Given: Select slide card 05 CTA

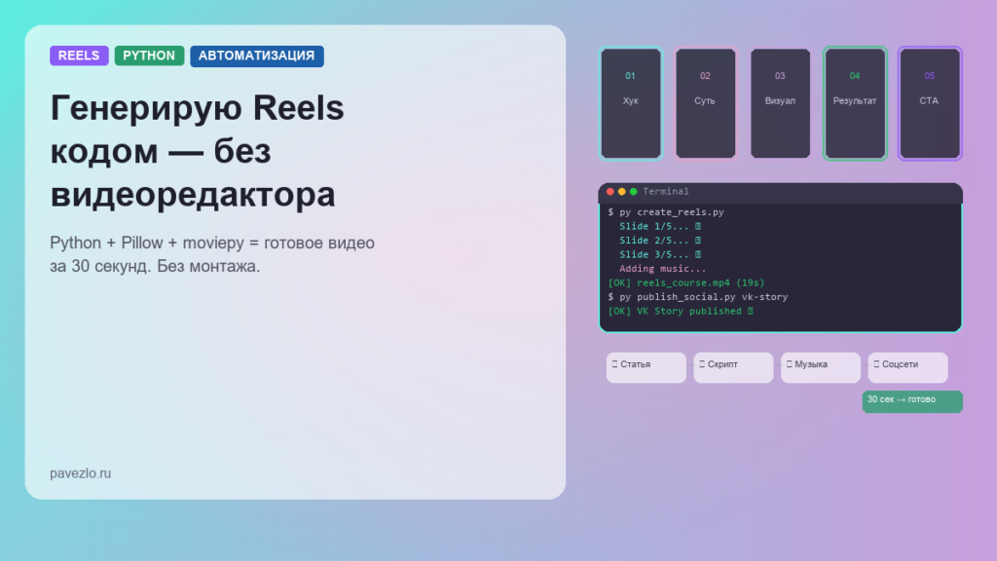Looking at the screenshot, I should (x=930, y=103).
